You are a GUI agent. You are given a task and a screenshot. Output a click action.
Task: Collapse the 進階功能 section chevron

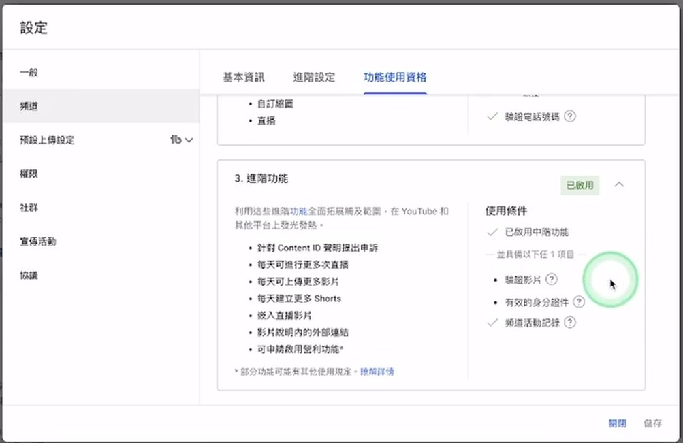coord(619,184)
